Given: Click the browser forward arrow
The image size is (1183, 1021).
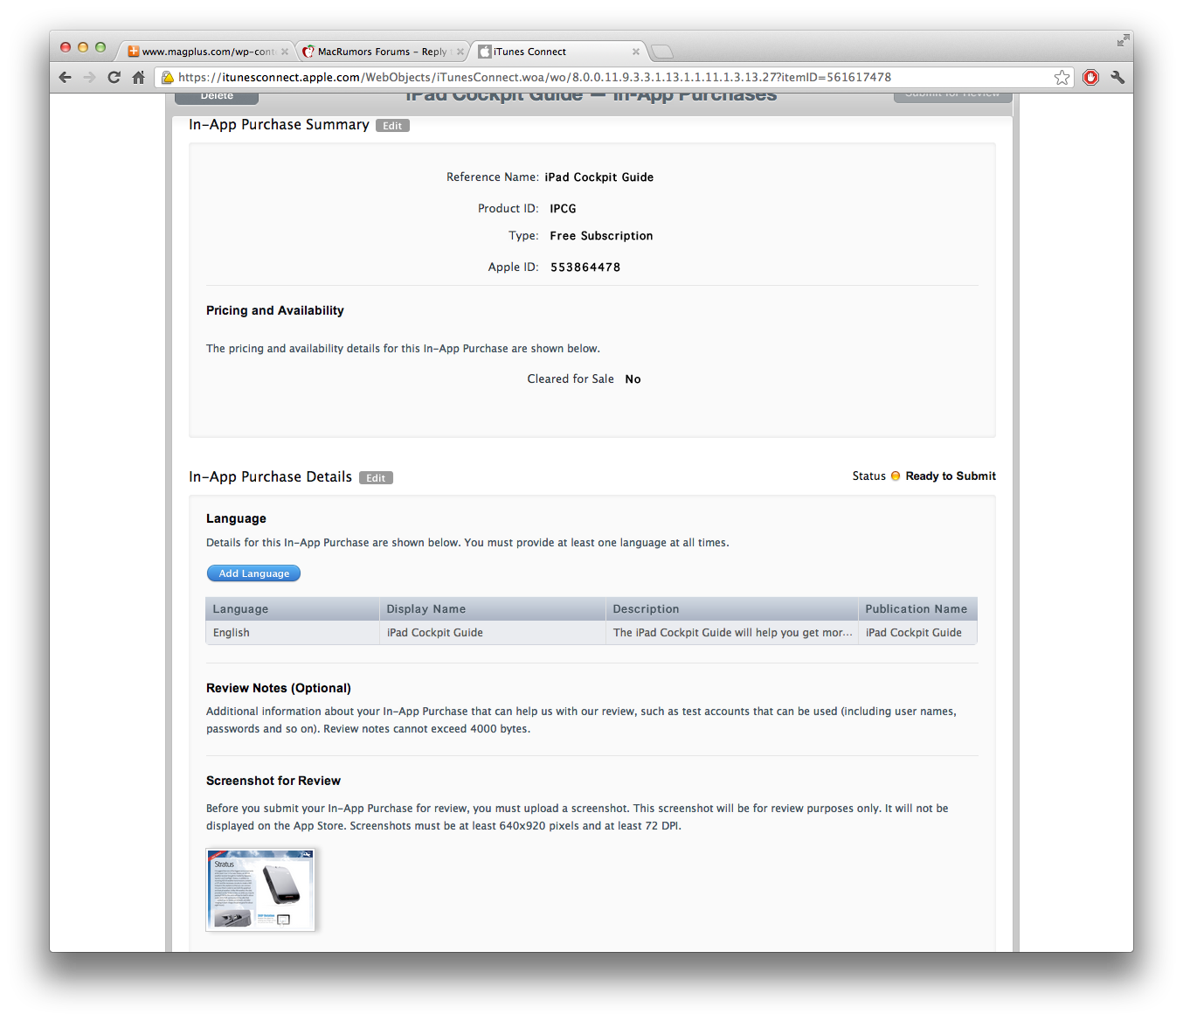Looking at the screenshot, I should point(89,77).
